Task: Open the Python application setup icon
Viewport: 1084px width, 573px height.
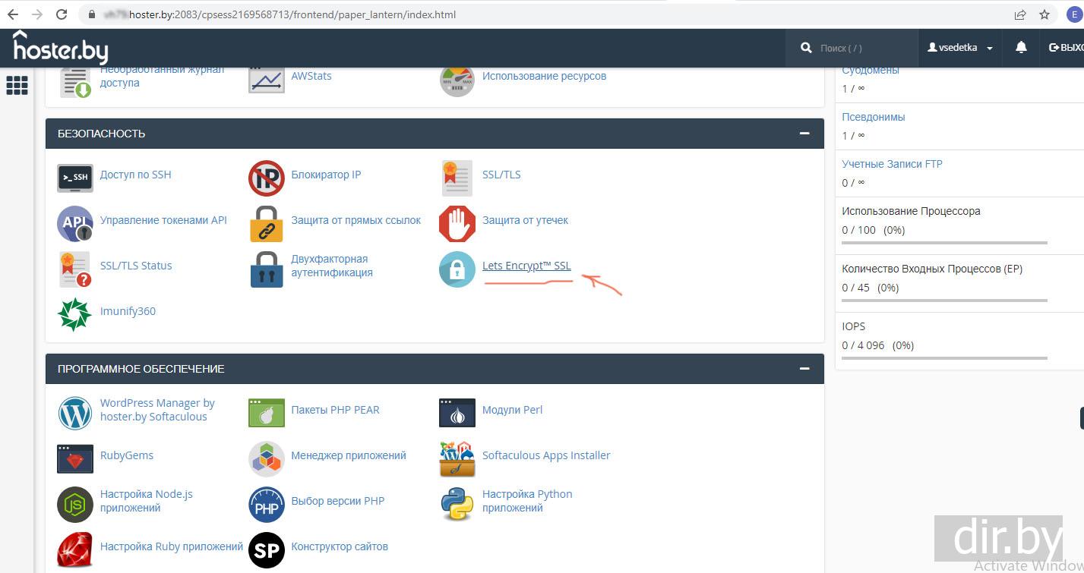Action: (457, 504)
